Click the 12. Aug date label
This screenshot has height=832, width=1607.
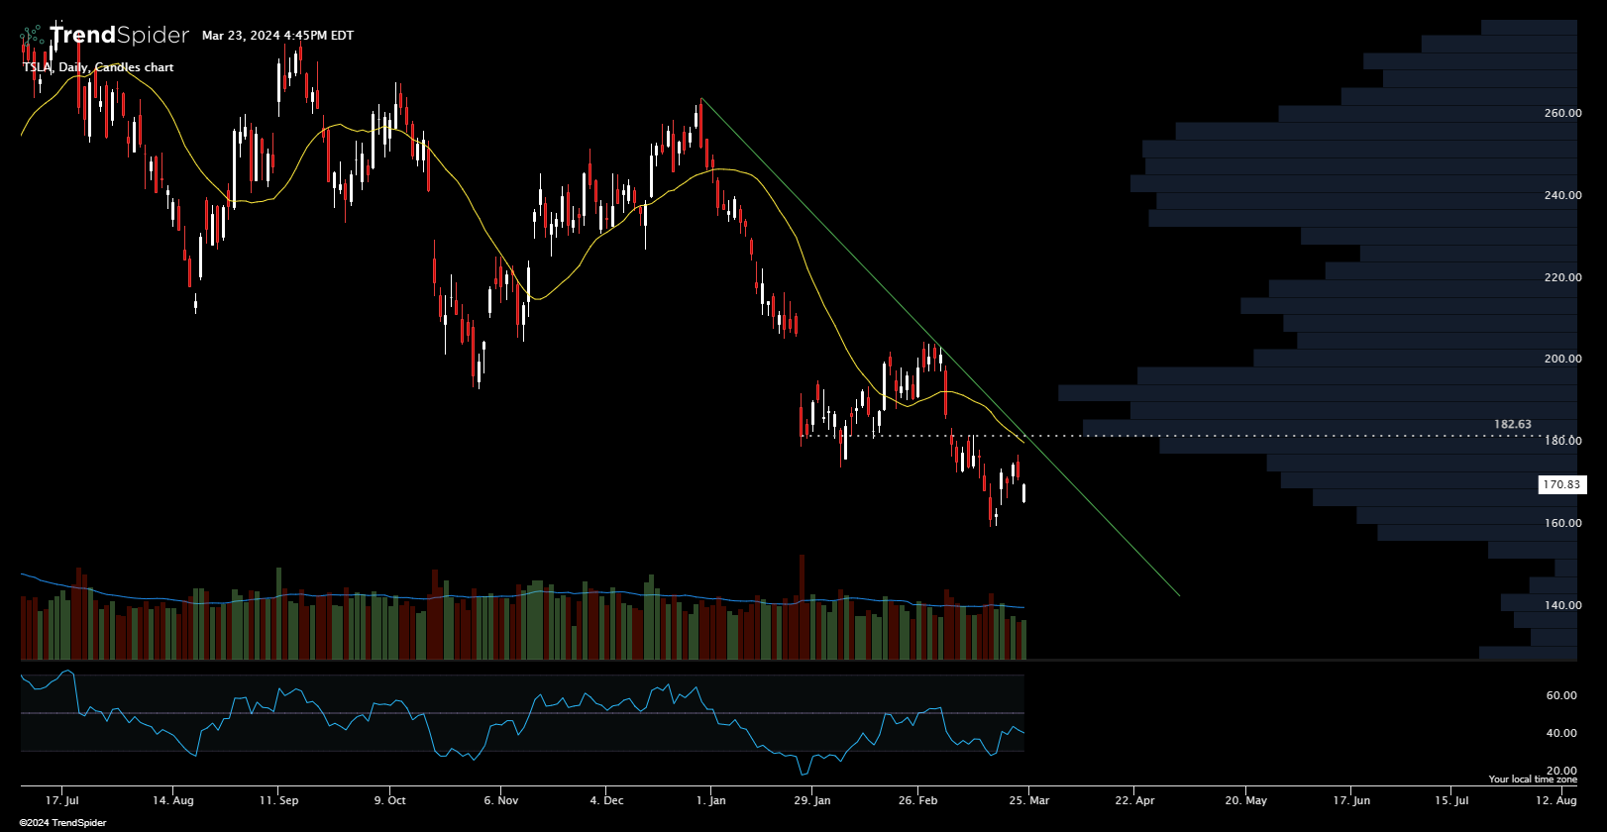[1556, 800]
